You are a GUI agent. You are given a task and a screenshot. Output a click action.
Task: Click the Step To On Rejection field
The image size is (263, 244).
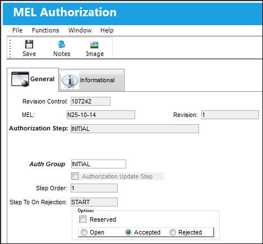94,202
